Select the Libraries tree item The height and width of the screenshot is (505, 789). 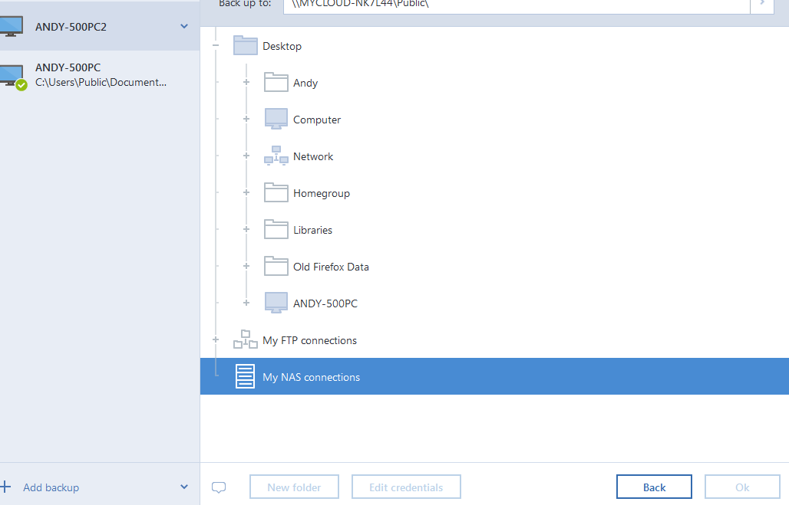[x=312, y=230]
